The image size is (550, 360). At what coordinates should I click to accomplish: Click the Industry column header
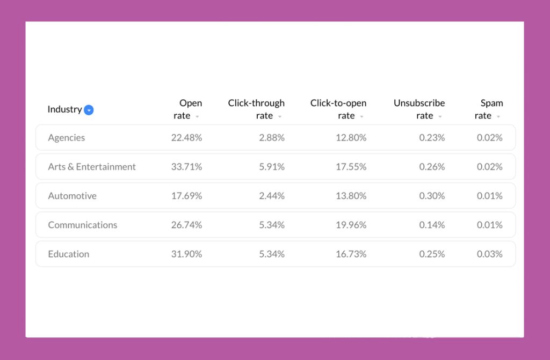(x=64, y=109)
